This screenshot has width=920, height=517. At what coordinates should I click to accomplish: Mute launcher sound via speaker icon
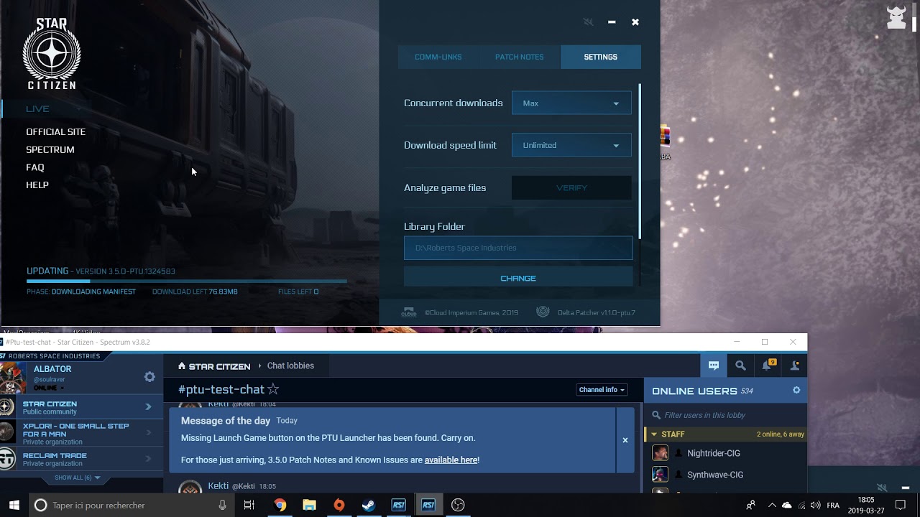tap(589, 22)
